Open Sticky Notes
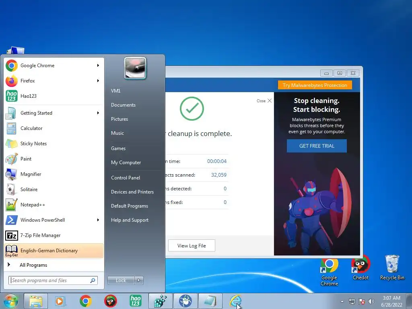Screen dimensions: 412x309 [54, 144]
